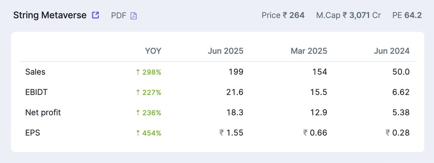Click the PE 64.2 ratio

click(407, 16)
